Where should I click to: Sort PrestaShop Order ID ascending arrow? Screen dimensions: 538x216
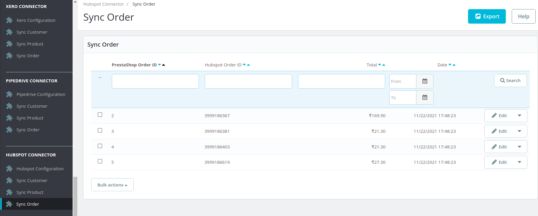(x=163, y=65)
